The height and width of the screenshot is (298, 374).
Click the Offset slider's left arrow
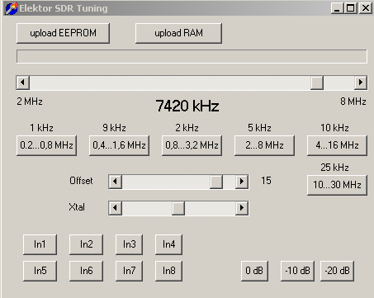(116, 182)
